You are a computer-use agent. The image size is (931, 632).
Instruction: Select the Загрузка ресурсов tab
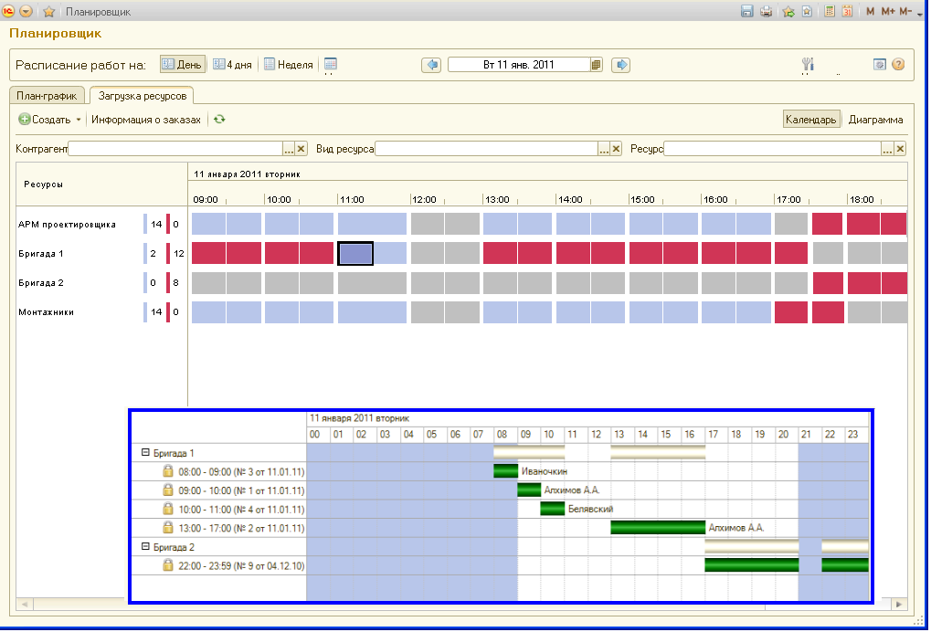point(143,95)
